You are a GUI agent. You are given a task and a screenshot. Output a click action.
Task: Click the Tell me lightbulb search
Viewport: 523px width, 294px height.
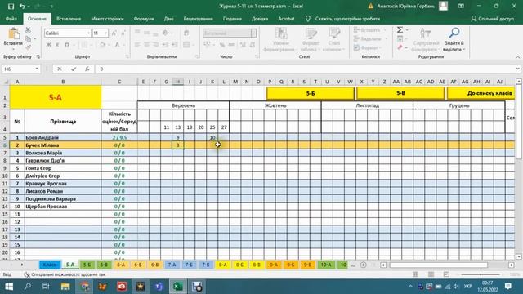[x=308, y=19]
